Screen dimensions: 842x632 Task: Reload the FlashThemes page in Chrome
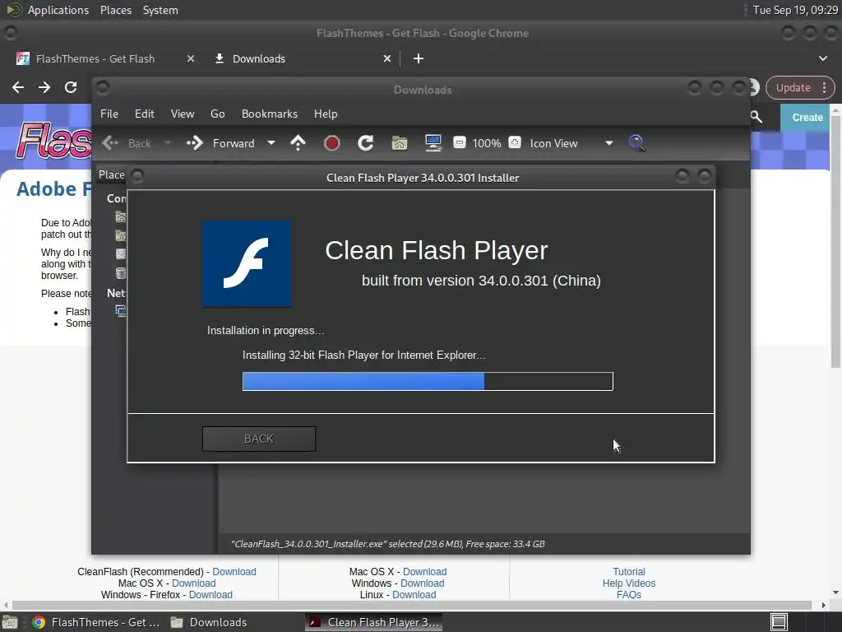71,87
